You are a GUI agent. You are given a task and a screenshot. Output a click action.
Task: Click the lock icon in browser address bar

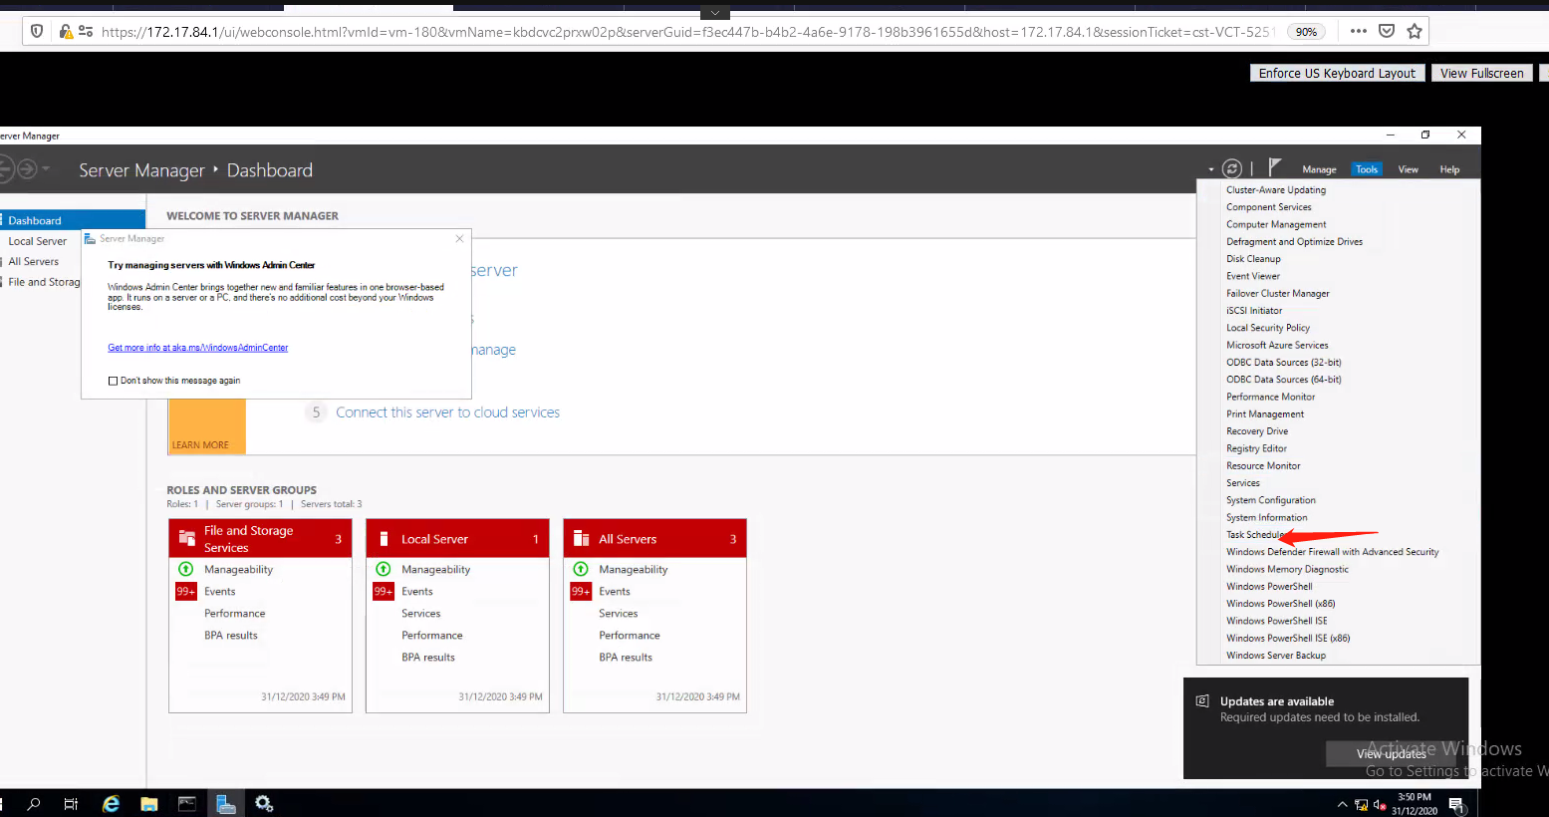pos(66,32)
